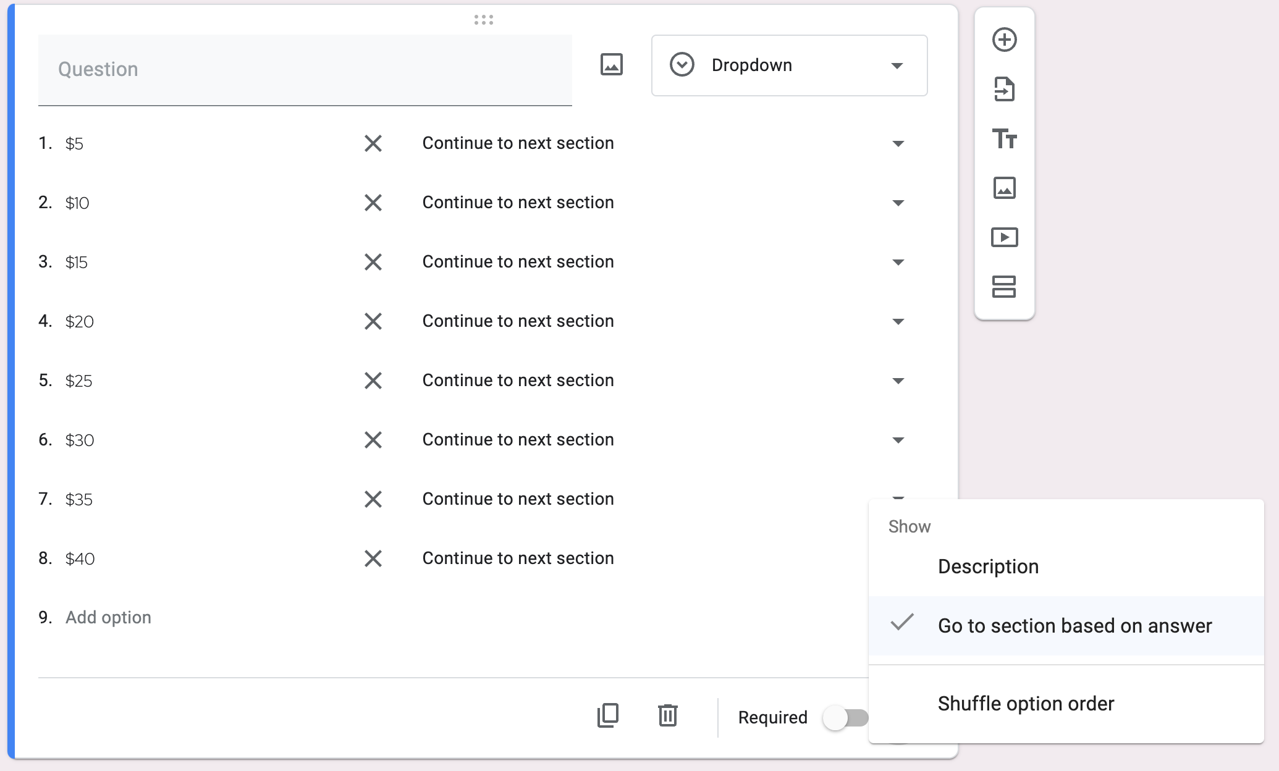This screenshot has width=1279, height=771.
Task: Duplicate this question with the copy icon
Action: pyautogui.click(x=608, y=715)
